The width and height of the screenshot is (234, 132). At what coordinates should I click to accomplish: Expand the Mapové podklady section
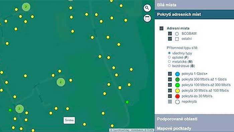[194, 128]
